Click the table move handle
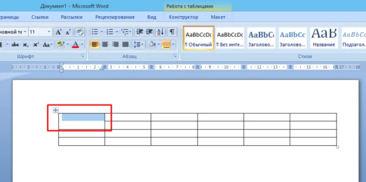This screenshot has height=182, width=366. [x=56, y=110]
